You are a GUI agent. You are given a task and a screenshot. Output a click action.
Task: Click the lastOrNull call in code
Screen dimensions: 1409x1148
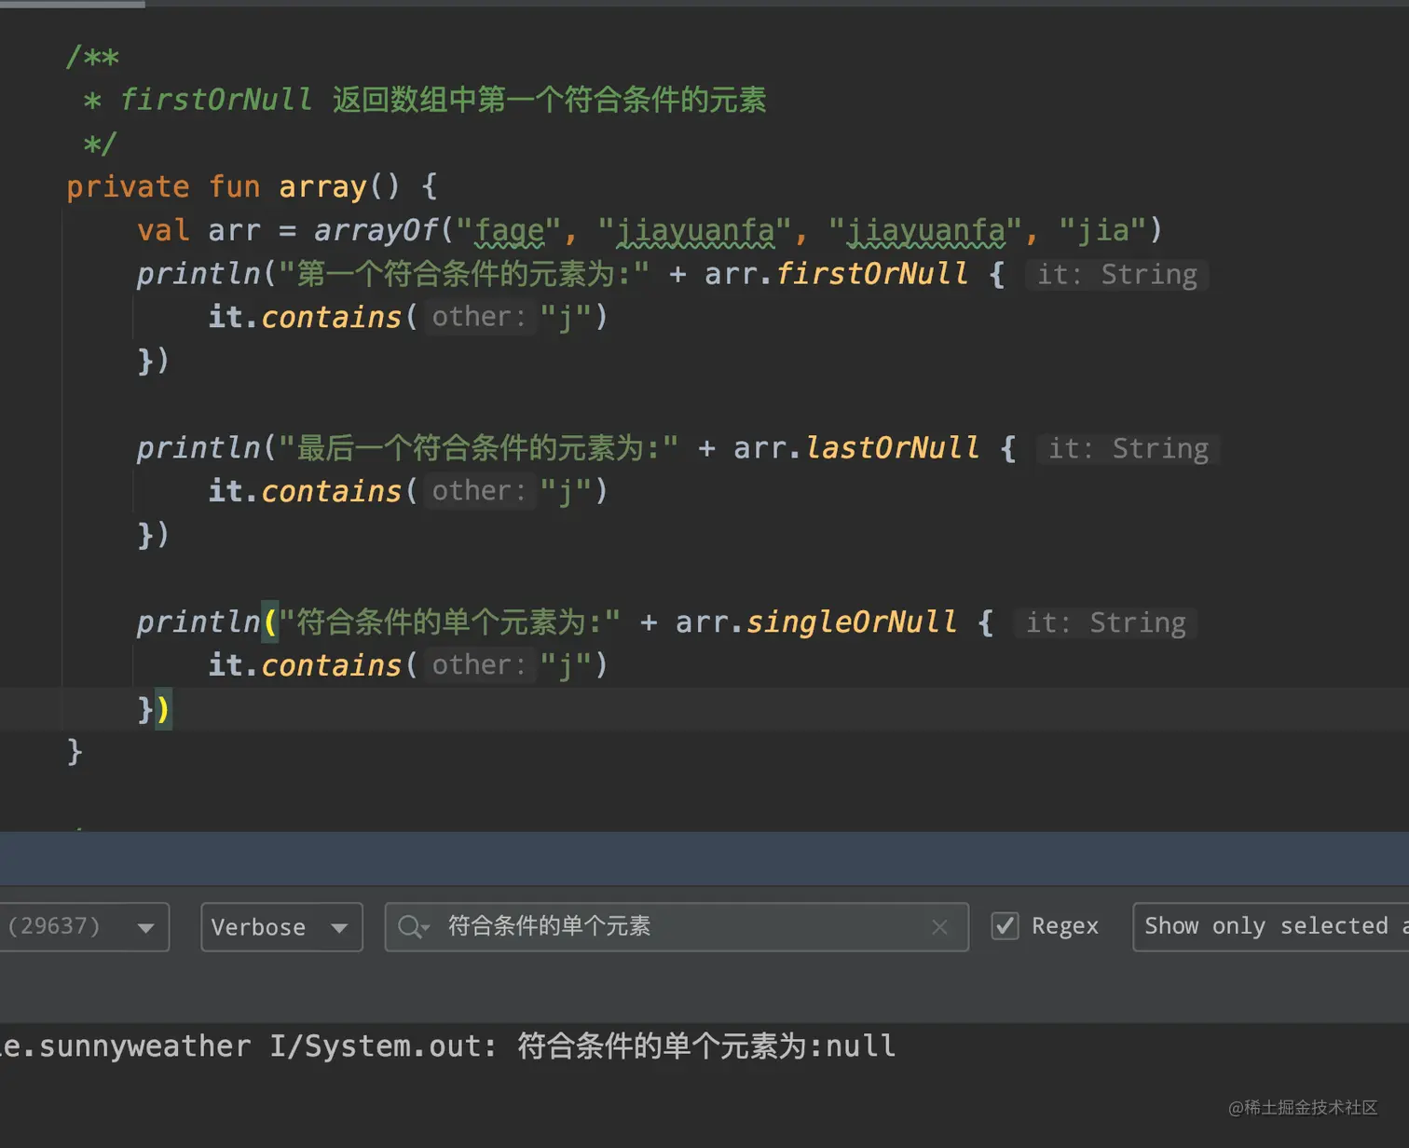point(893,448)
